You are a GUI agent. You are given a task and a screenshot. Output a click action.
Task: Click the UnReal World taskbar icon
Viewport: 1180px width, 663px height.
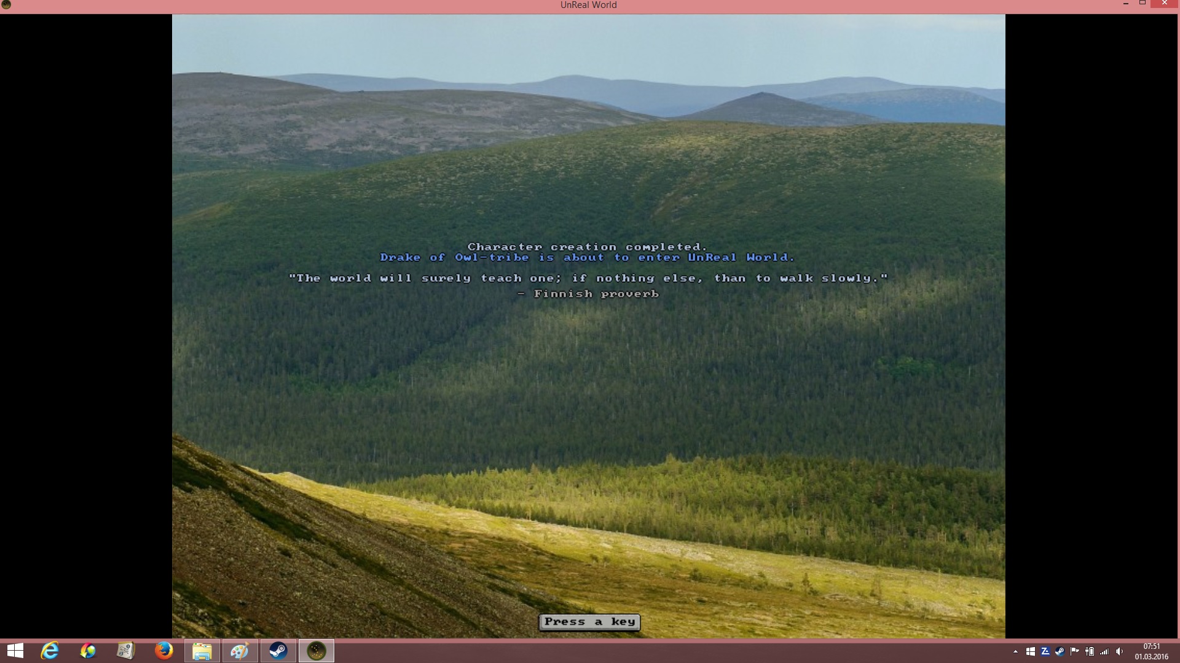click(x=317, y=651)
